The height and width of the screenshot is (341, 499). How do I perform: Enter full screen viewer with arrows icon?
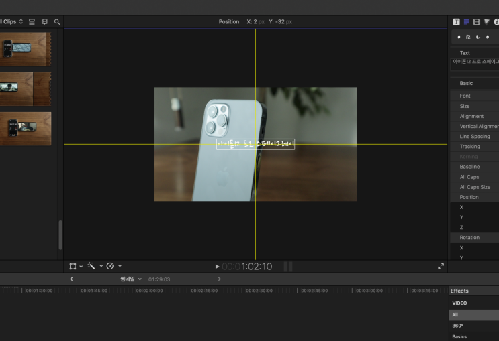pyautogui.click(x=441, y=266)
